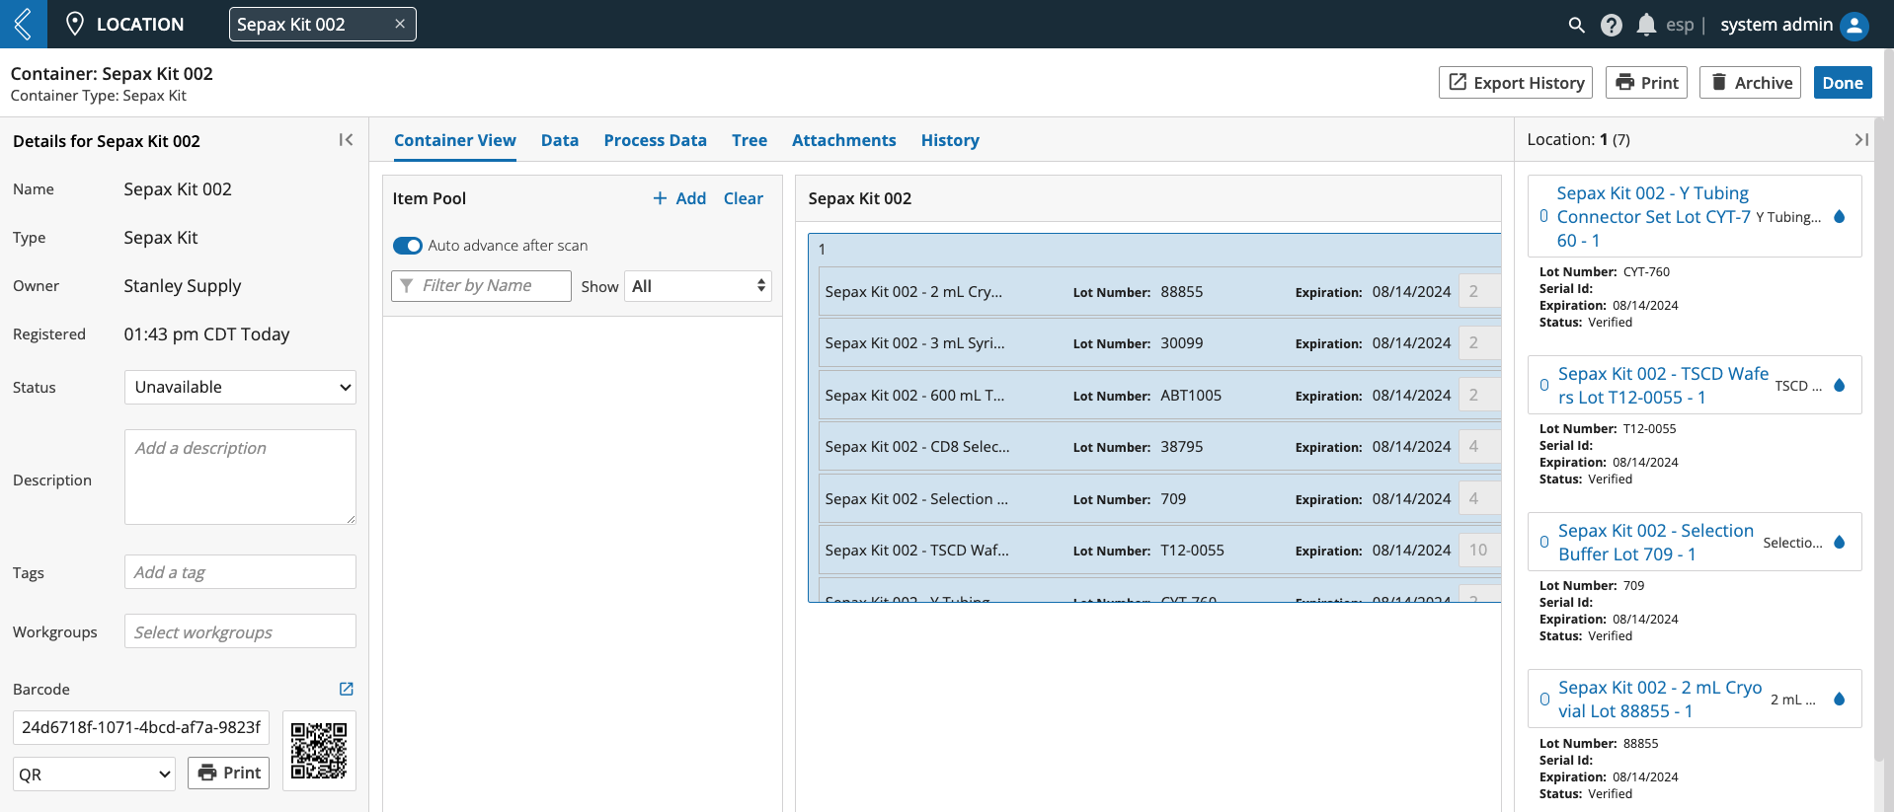The height and width of the screenshot is (812, 1894).
Task: Add an item to the Item Pool
Action: click(679, 198)
